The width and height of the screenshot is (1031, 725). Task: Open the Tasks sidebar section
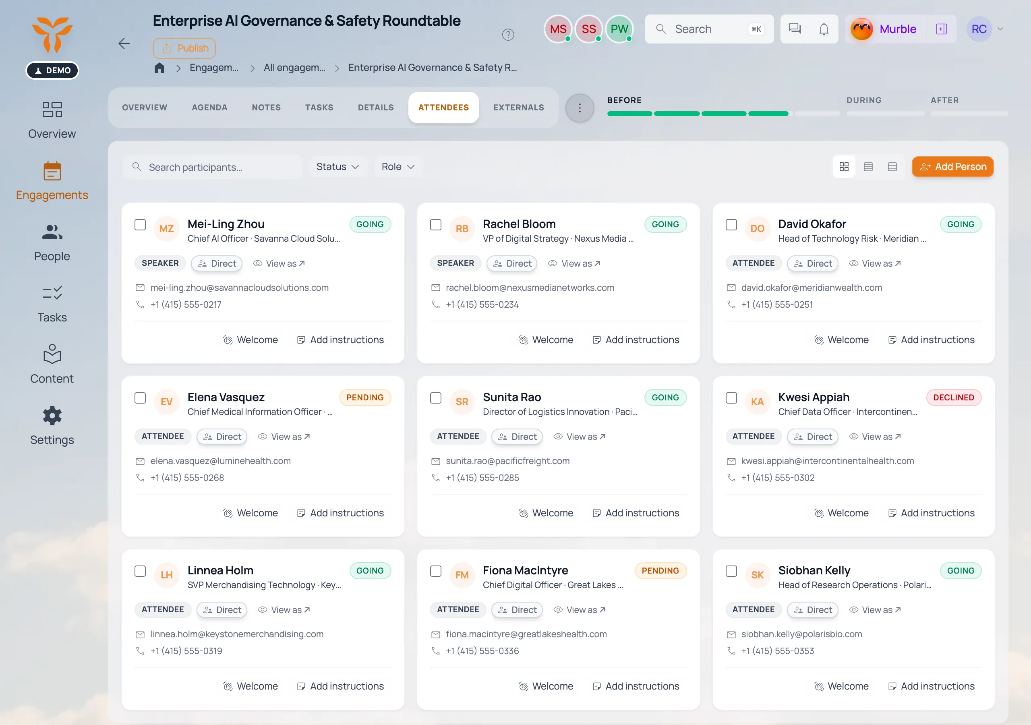52,304
